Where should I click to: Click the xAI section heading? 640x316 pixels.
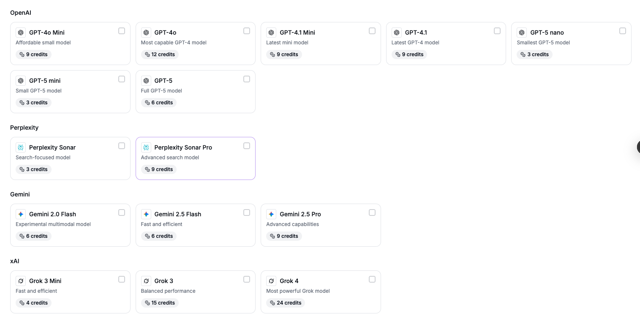click(x=15, y=261)
